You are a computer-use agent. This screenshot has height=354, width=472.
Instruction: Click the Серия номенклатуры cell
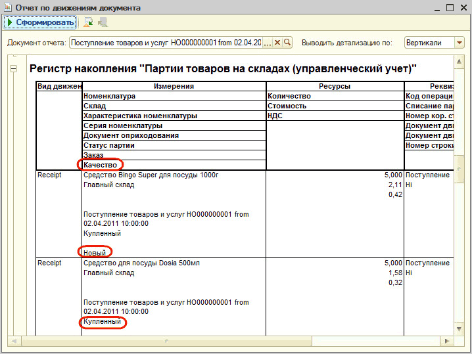point(174,125)
